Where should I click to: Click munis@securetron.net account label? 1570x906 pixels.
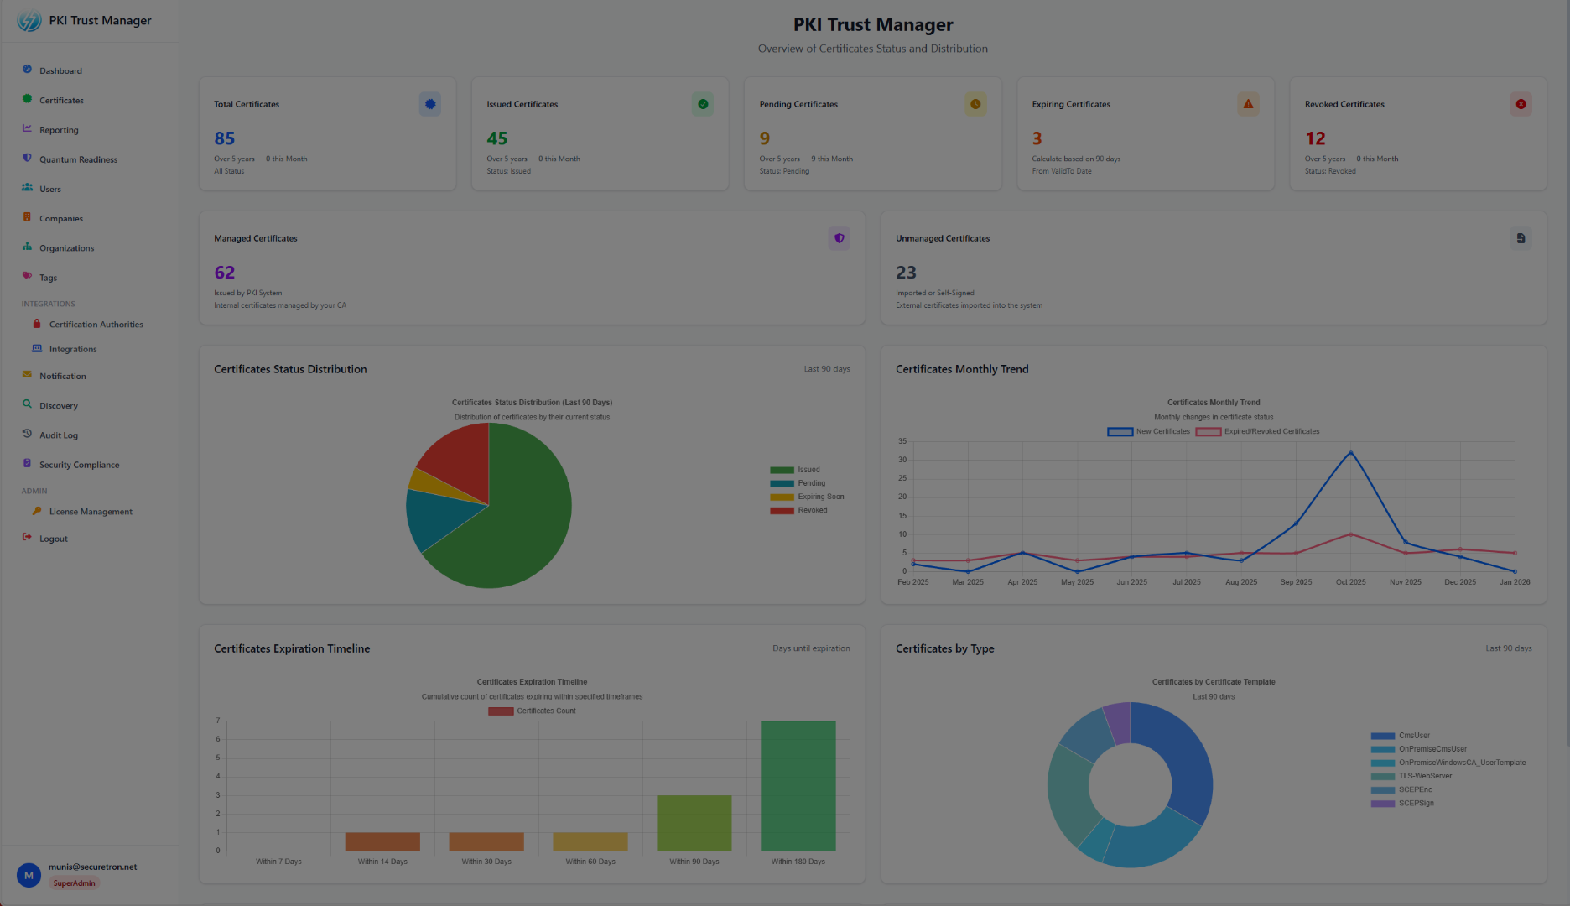92,867
